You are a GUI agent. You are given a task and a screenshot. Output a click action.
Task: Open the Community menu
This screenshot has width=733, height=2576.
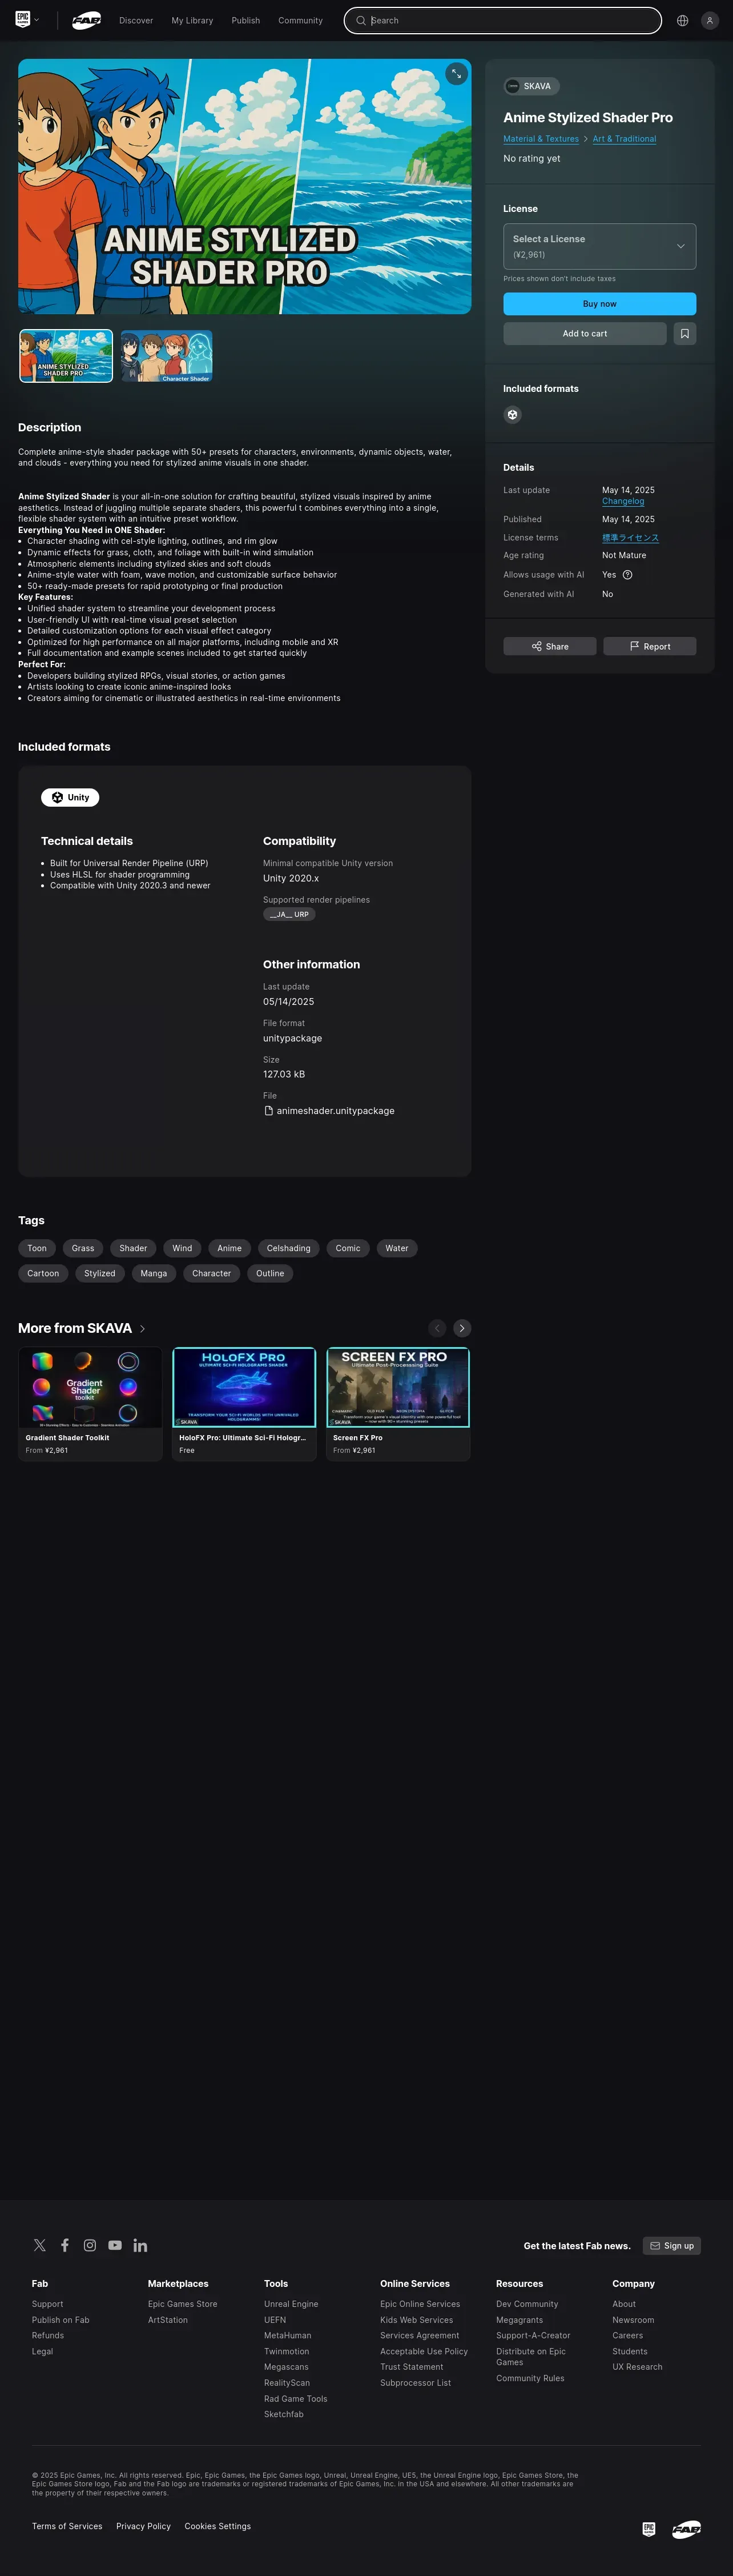(301, 20)
